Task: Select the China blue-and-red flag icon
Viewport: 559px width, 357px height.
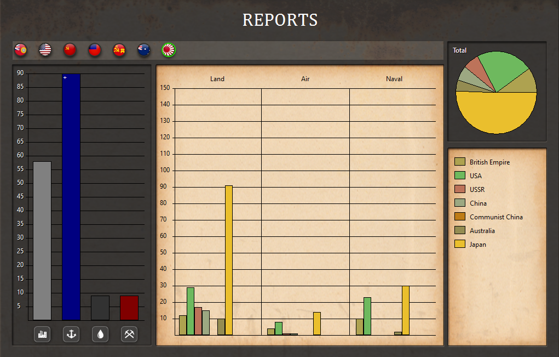Action: (95, 49)
